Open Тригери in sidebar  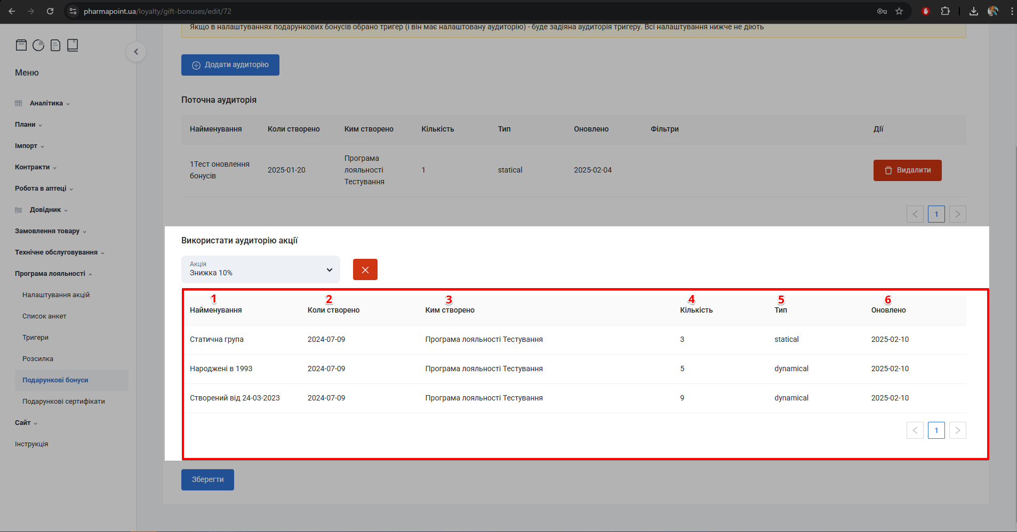tap(35, 338)
